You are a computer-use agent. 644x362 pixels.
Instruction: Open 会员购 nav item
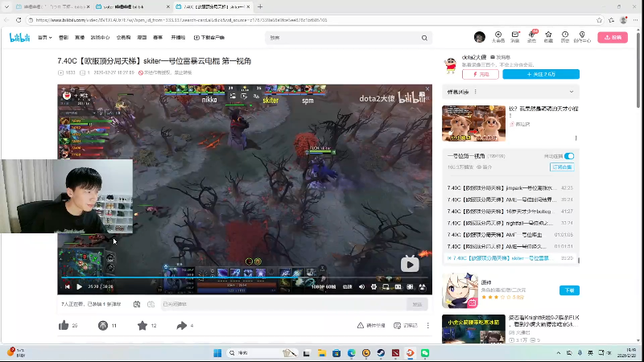(123, 37)
